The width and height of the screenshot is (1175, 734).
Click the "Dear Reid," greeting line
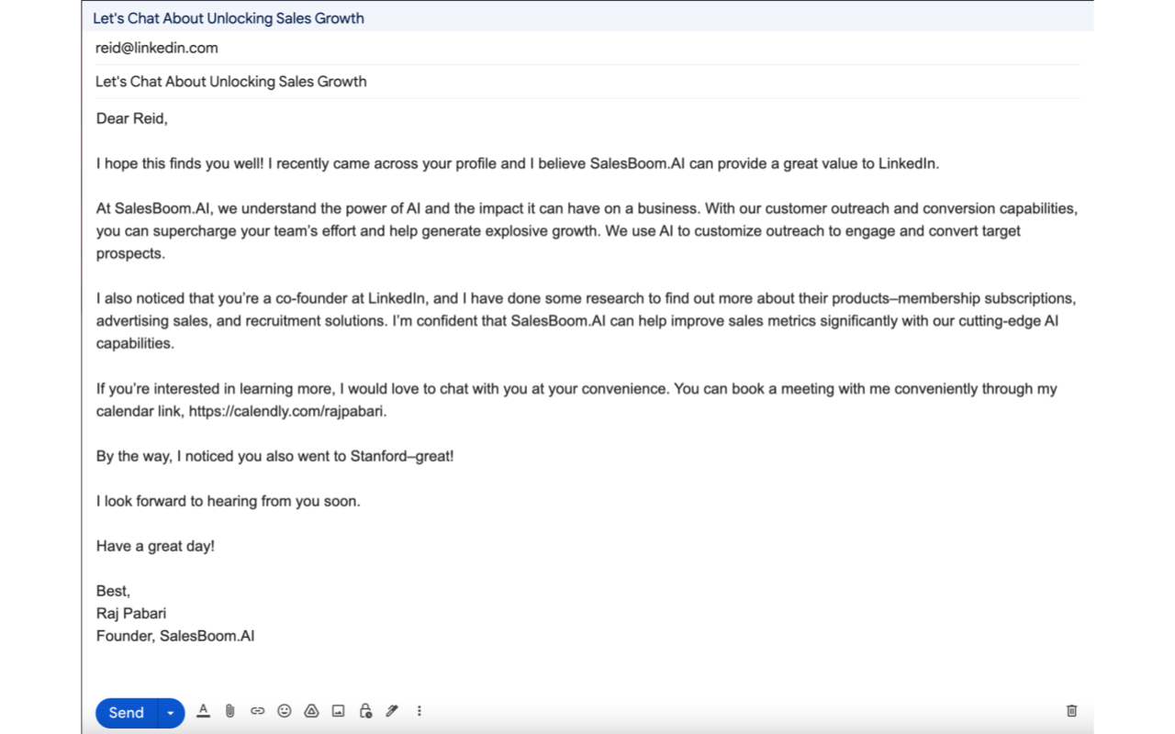132,118
